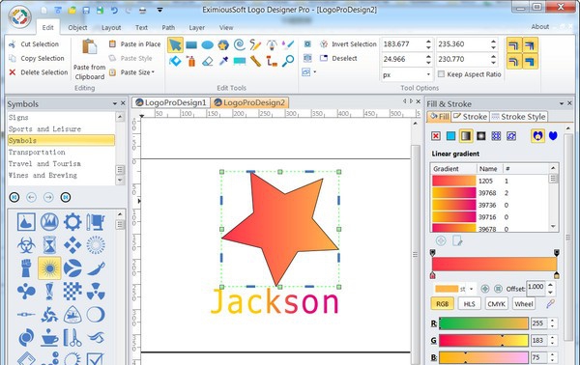Set fill to flat color

coord(450,136)
